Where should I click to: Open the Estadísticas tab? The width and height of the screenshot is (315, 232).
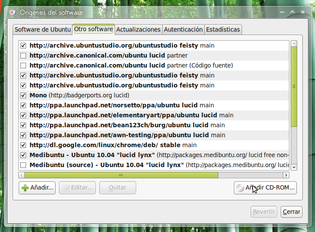click(x=223, y=30)
